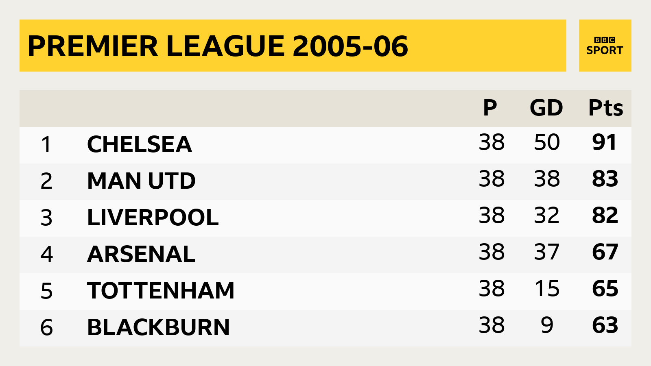
Task: Click the P column header
Action: click(x=490, y=108)
